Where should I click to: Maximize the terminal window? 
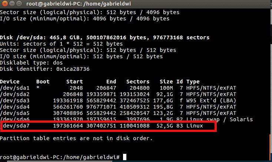19,3
